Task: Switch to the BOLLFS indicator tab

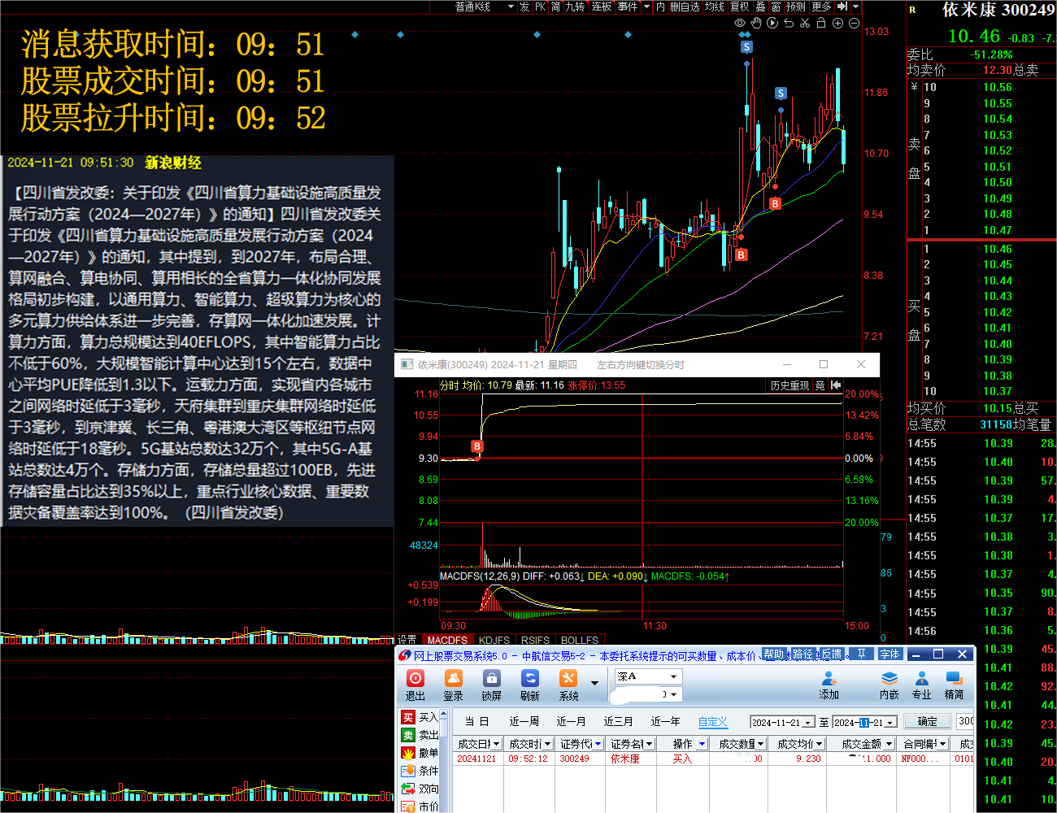Action: 580,641
